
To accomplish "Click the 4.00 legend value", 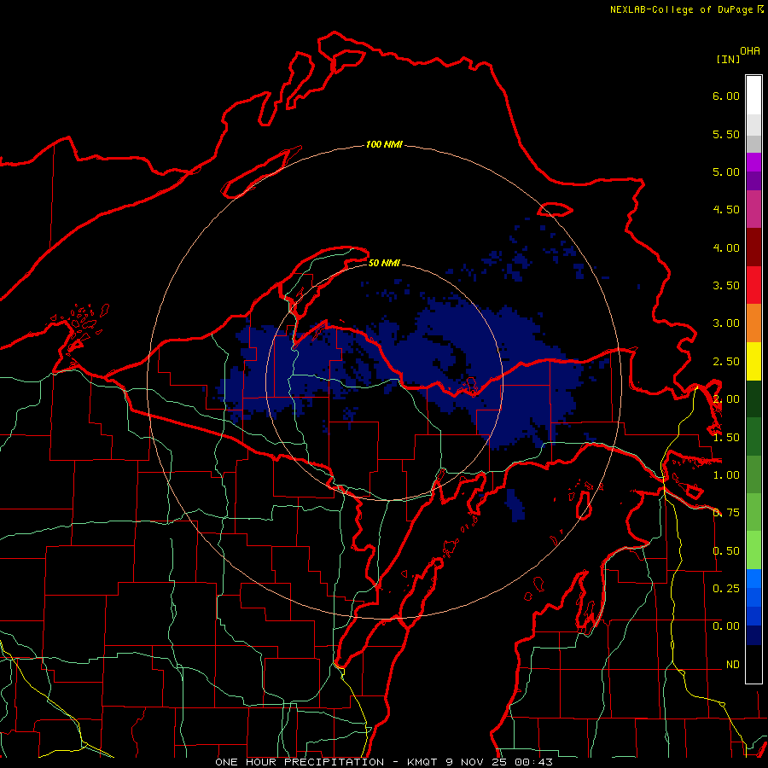I will 726,247.
